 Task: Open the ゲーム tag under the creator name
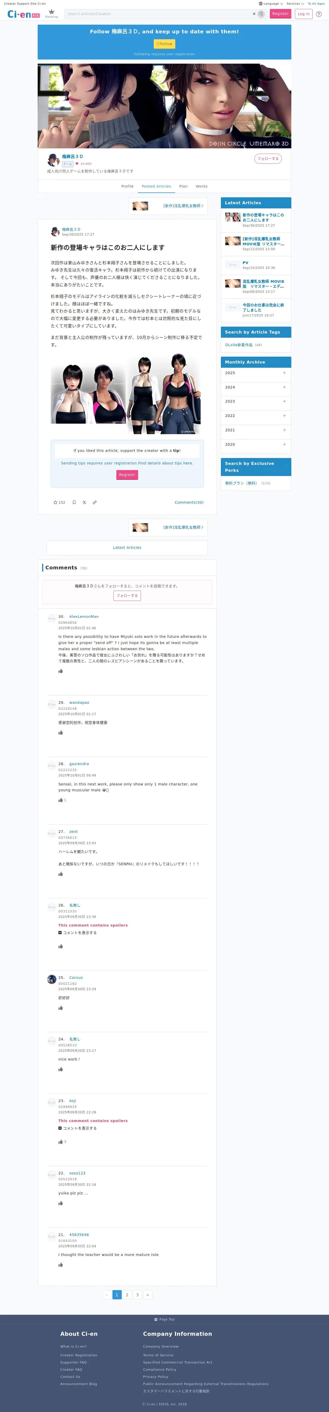[67, 164]
